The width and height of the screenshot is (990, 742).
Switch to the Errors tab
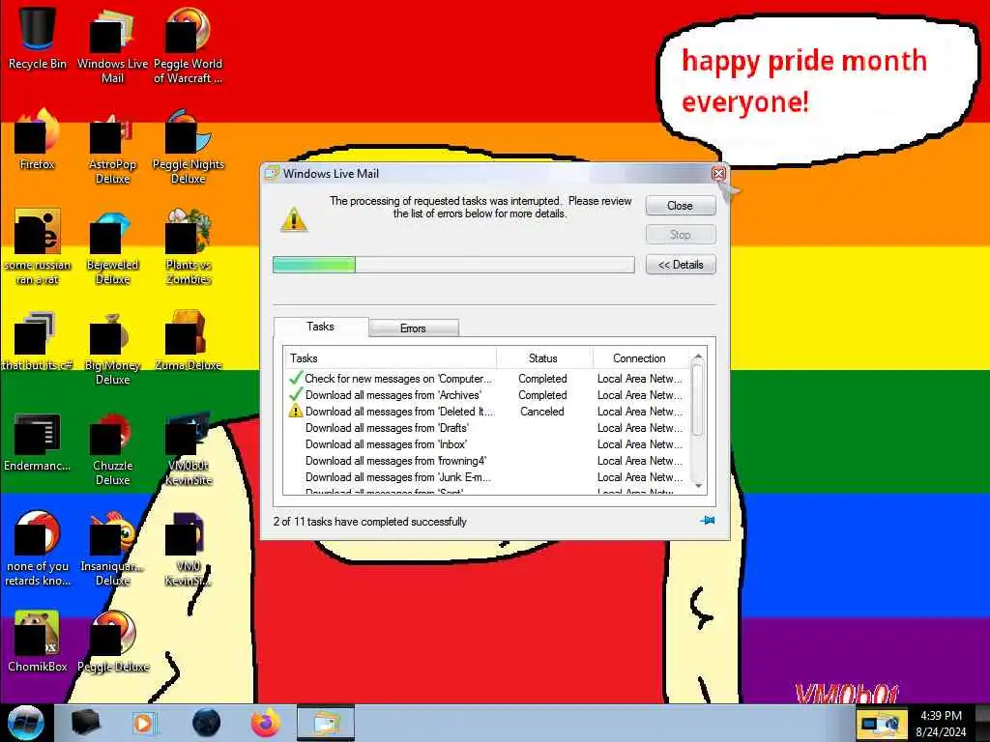(414, 328)
